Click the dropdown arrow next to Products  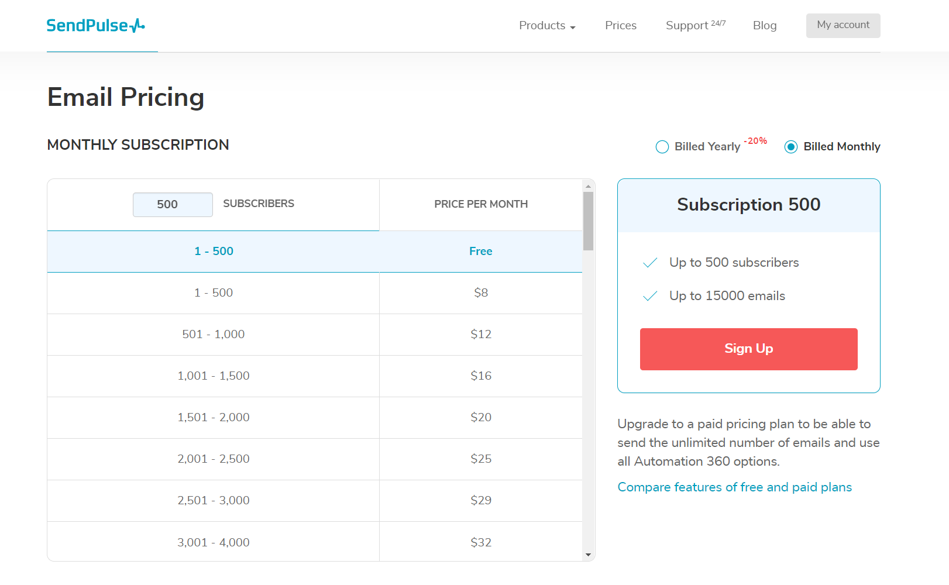pyautogui.click(x=572, y=27)
